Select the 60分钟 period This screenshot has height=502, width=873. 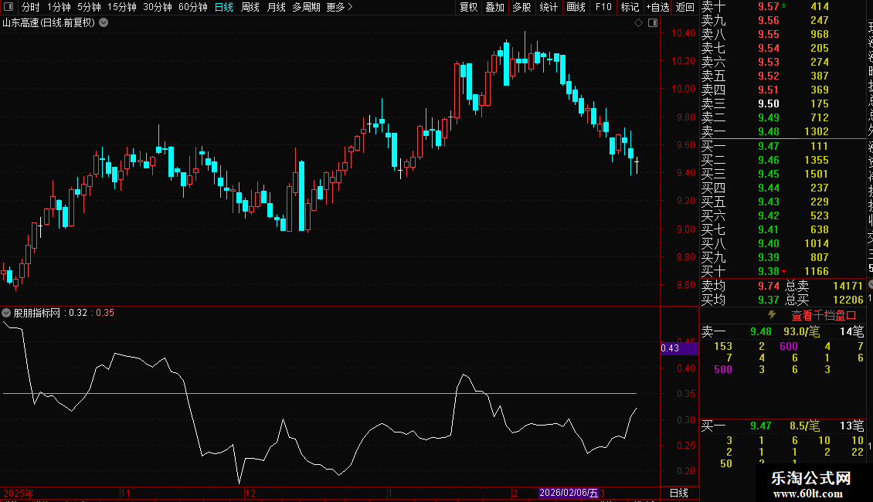[x=192, y=7]
